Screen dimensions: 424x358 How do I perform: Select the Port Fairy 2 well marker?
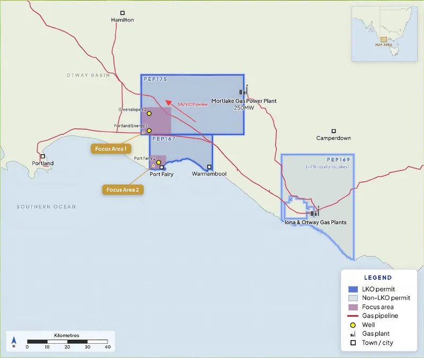pyautogui.click(x=158, y=163)
